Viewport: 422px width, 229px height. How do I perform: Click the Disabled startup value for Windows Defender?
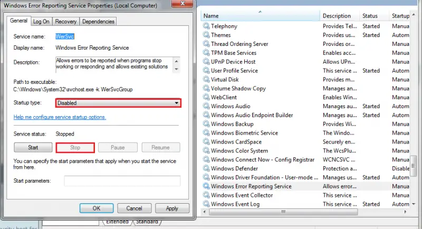click(401, 168)
